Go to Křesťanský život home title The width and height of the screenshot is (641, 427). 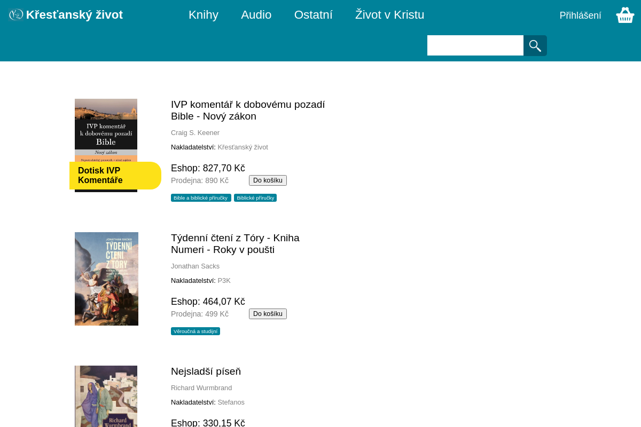click(74, 15)
